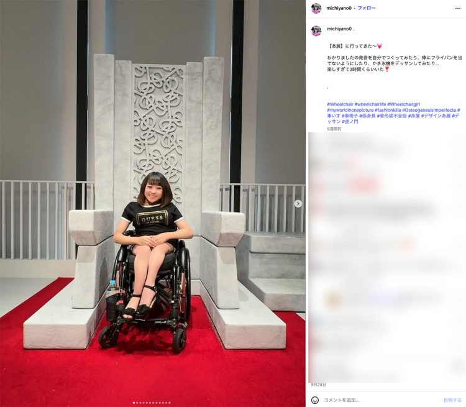Click the first carousel pagination dot
This screenshot has width=466, height=407.
tap(134, 403)
